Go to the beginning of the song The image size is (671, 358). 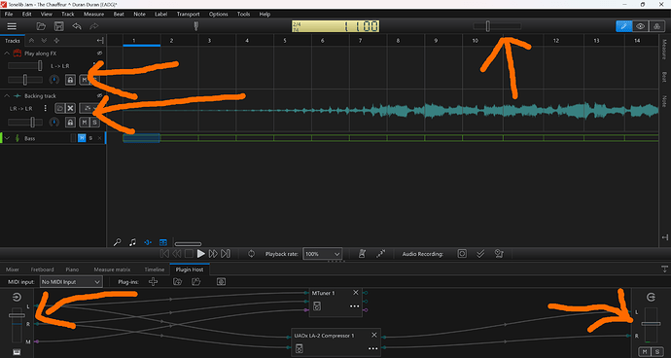(164, 254)
